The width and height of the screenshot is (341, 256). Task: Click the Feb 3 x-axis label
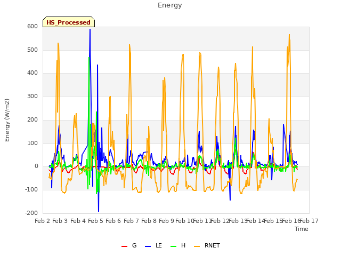[x=60, y=221]
